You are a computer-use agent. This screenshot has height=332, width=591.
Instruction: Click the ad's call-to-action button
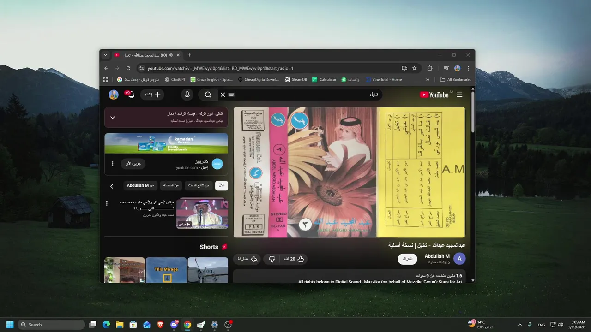point(133,164)
